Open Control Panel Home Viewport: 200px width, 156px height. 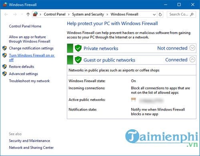tap(25, 26)
